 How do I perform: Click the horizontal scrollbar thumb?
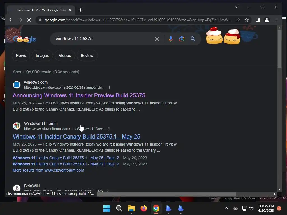click(166, 194)
